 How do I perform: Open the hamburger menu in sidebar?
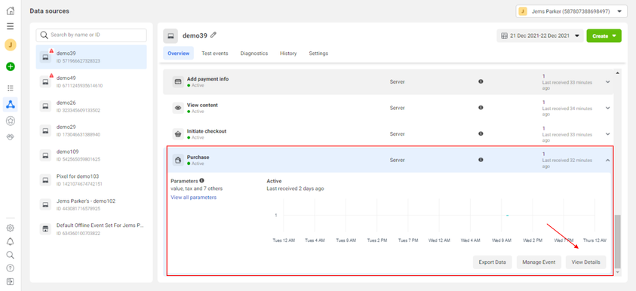coord(11,26)
